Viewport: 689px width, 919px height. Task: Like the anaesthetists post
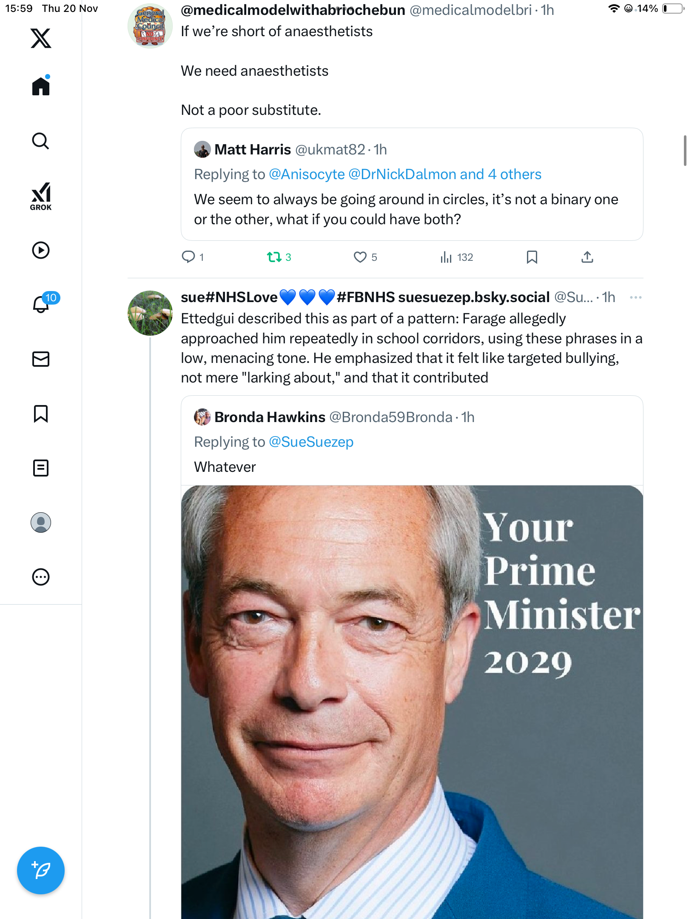[x=360, y=257]
